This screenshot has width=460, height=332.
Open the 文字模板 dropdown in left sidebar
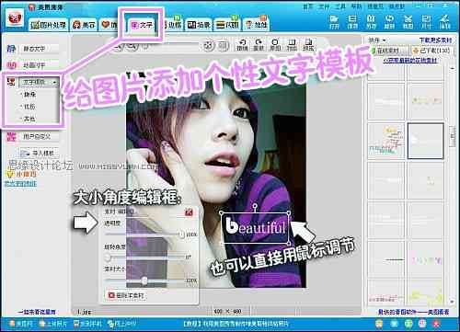tap(39, 82)
